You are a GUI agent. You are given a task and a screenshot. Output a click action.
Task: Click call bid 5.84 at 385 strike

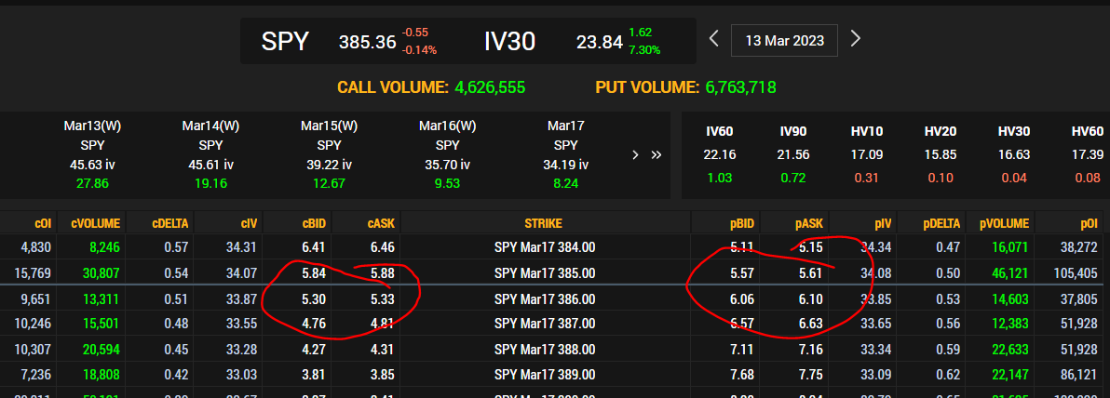tap(312, 272)
